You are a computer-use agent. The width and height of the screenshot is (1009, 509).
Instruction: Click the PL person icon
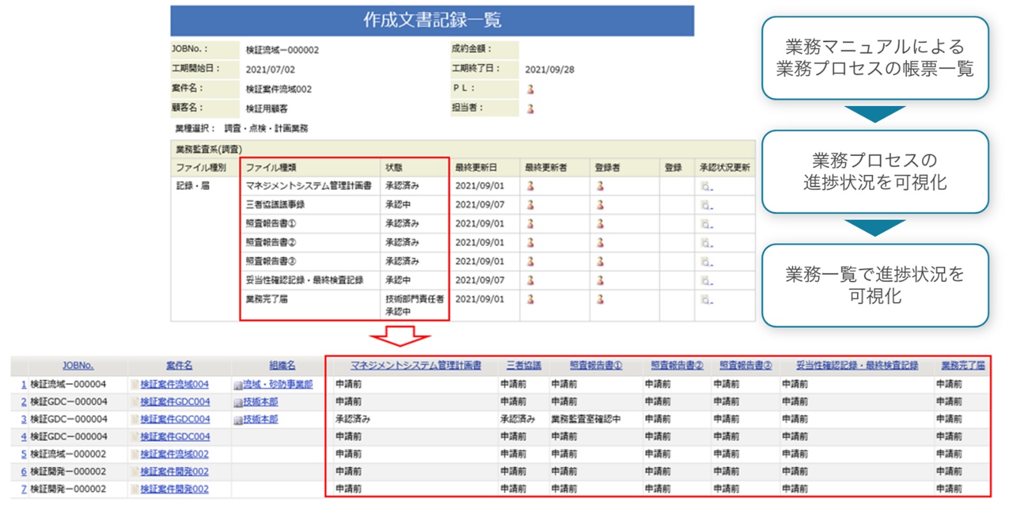click(x=530, y=89)
